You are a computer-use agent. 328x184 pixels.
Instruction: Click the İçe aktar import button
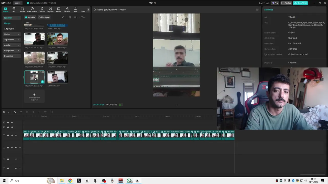click(30, 17)
